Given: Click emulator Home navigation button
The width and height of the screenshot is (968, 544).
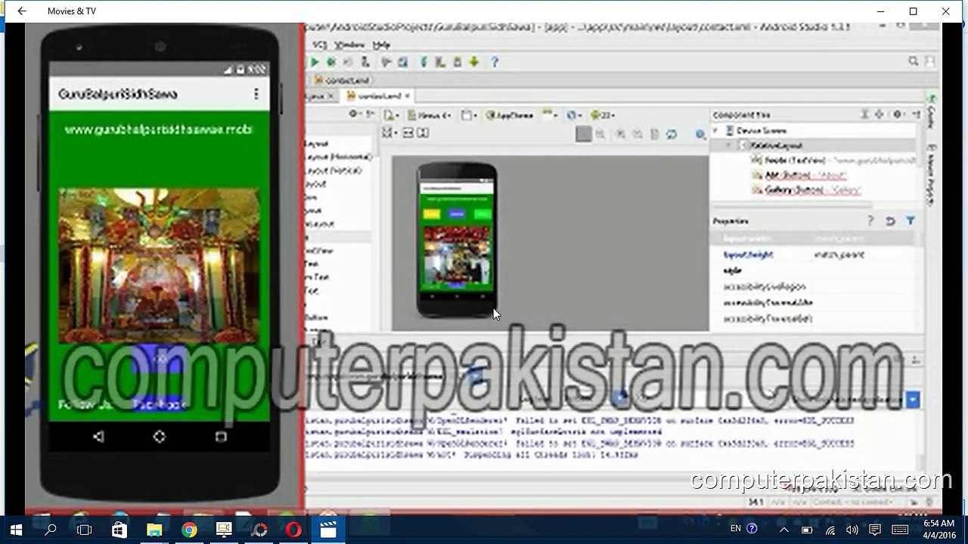Looking at the screenshot, I should (x=159, y=436).
